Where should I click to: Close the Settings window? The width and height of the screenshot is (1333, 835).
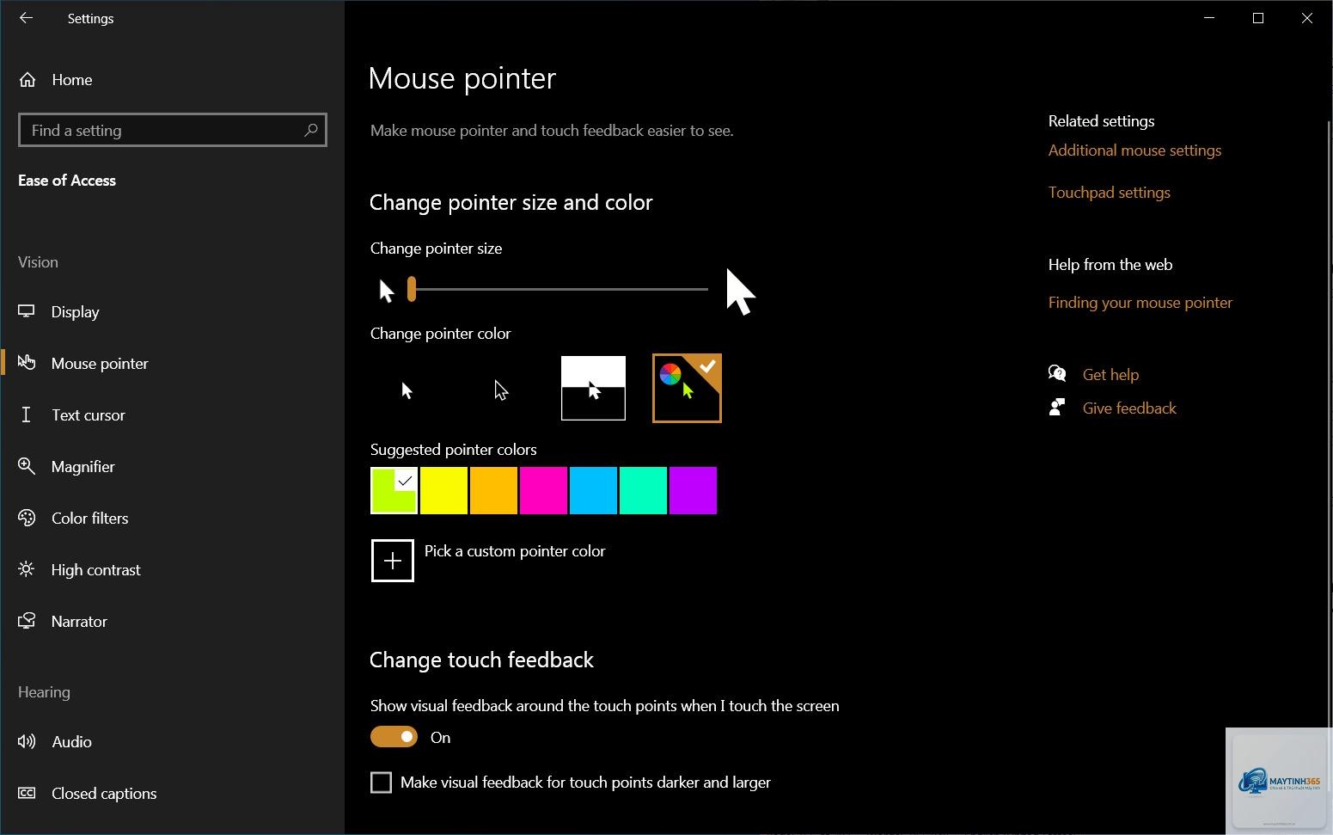tap(1307, 18)
